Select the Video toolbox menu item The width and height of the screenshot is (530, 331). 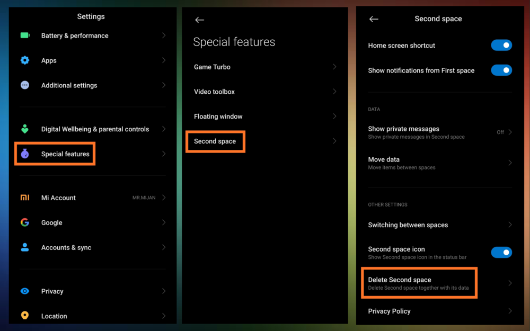click(x=214, y=92)
